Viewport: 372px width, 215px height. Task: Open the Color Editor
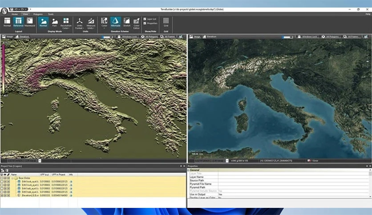(x=137, y=23)
